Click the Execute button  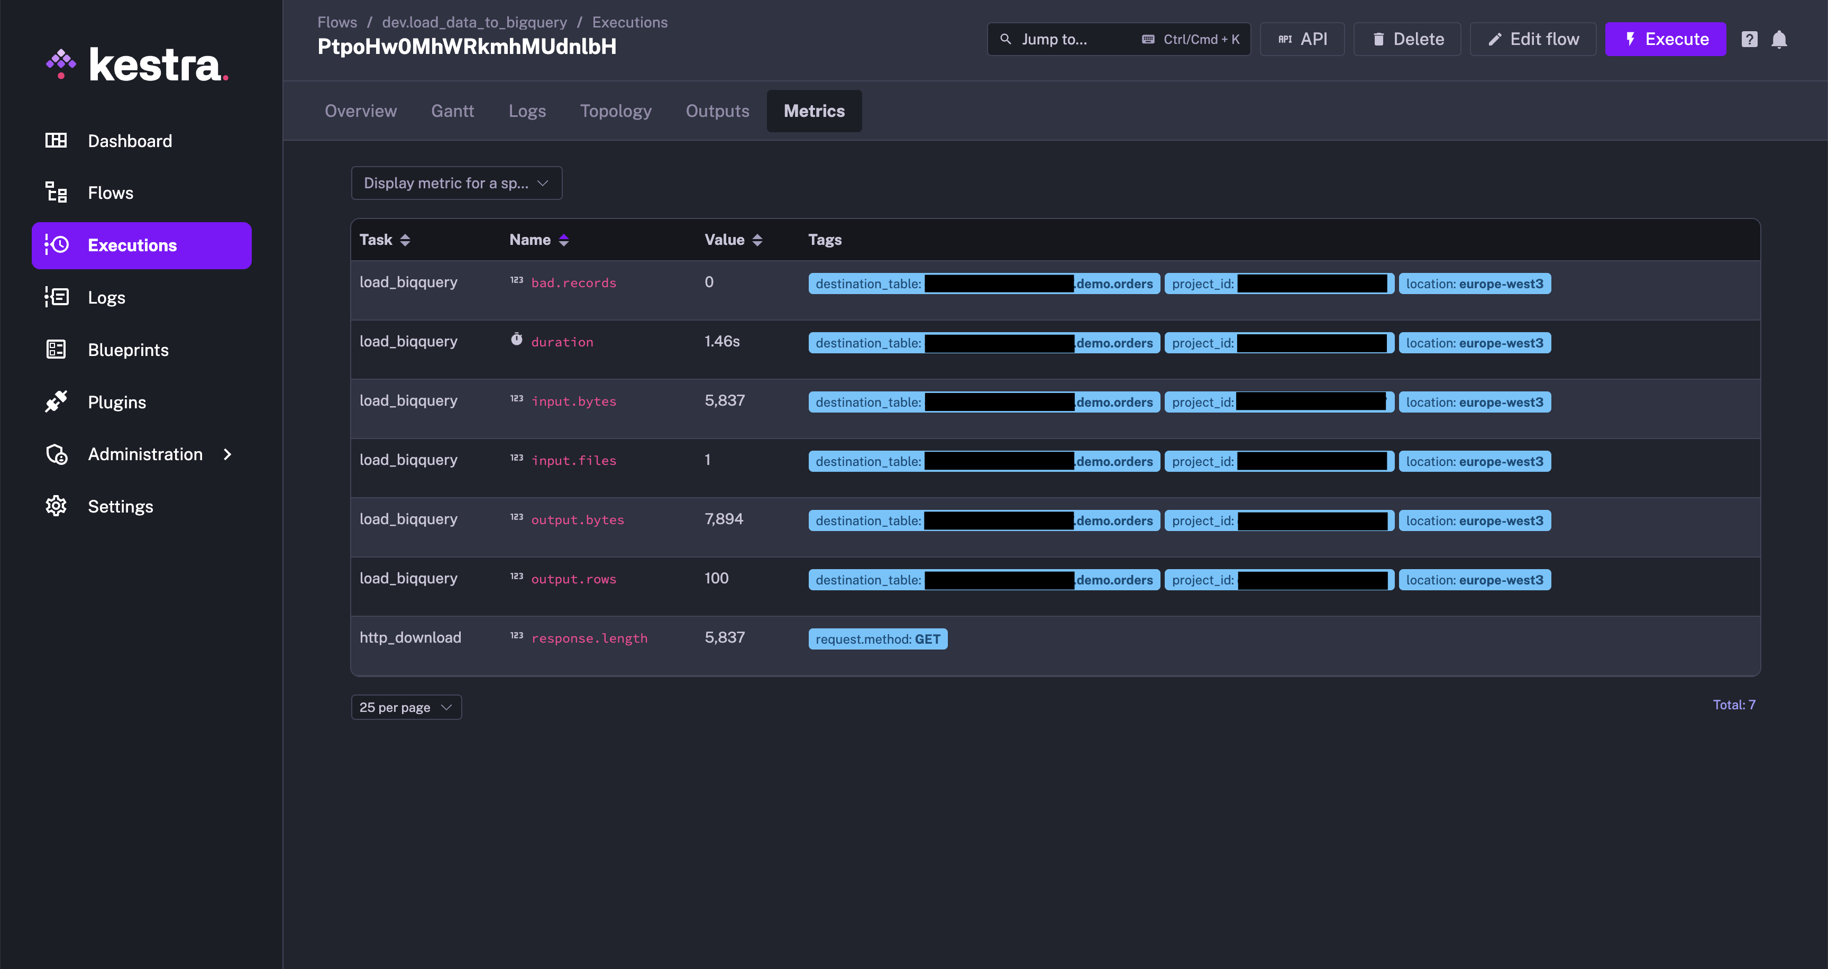pyautogui.click(x=1666, y=39)
